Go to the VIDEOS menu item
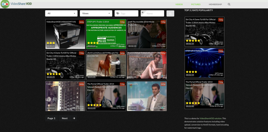268x132 pixels. click(x=179, y=4)
